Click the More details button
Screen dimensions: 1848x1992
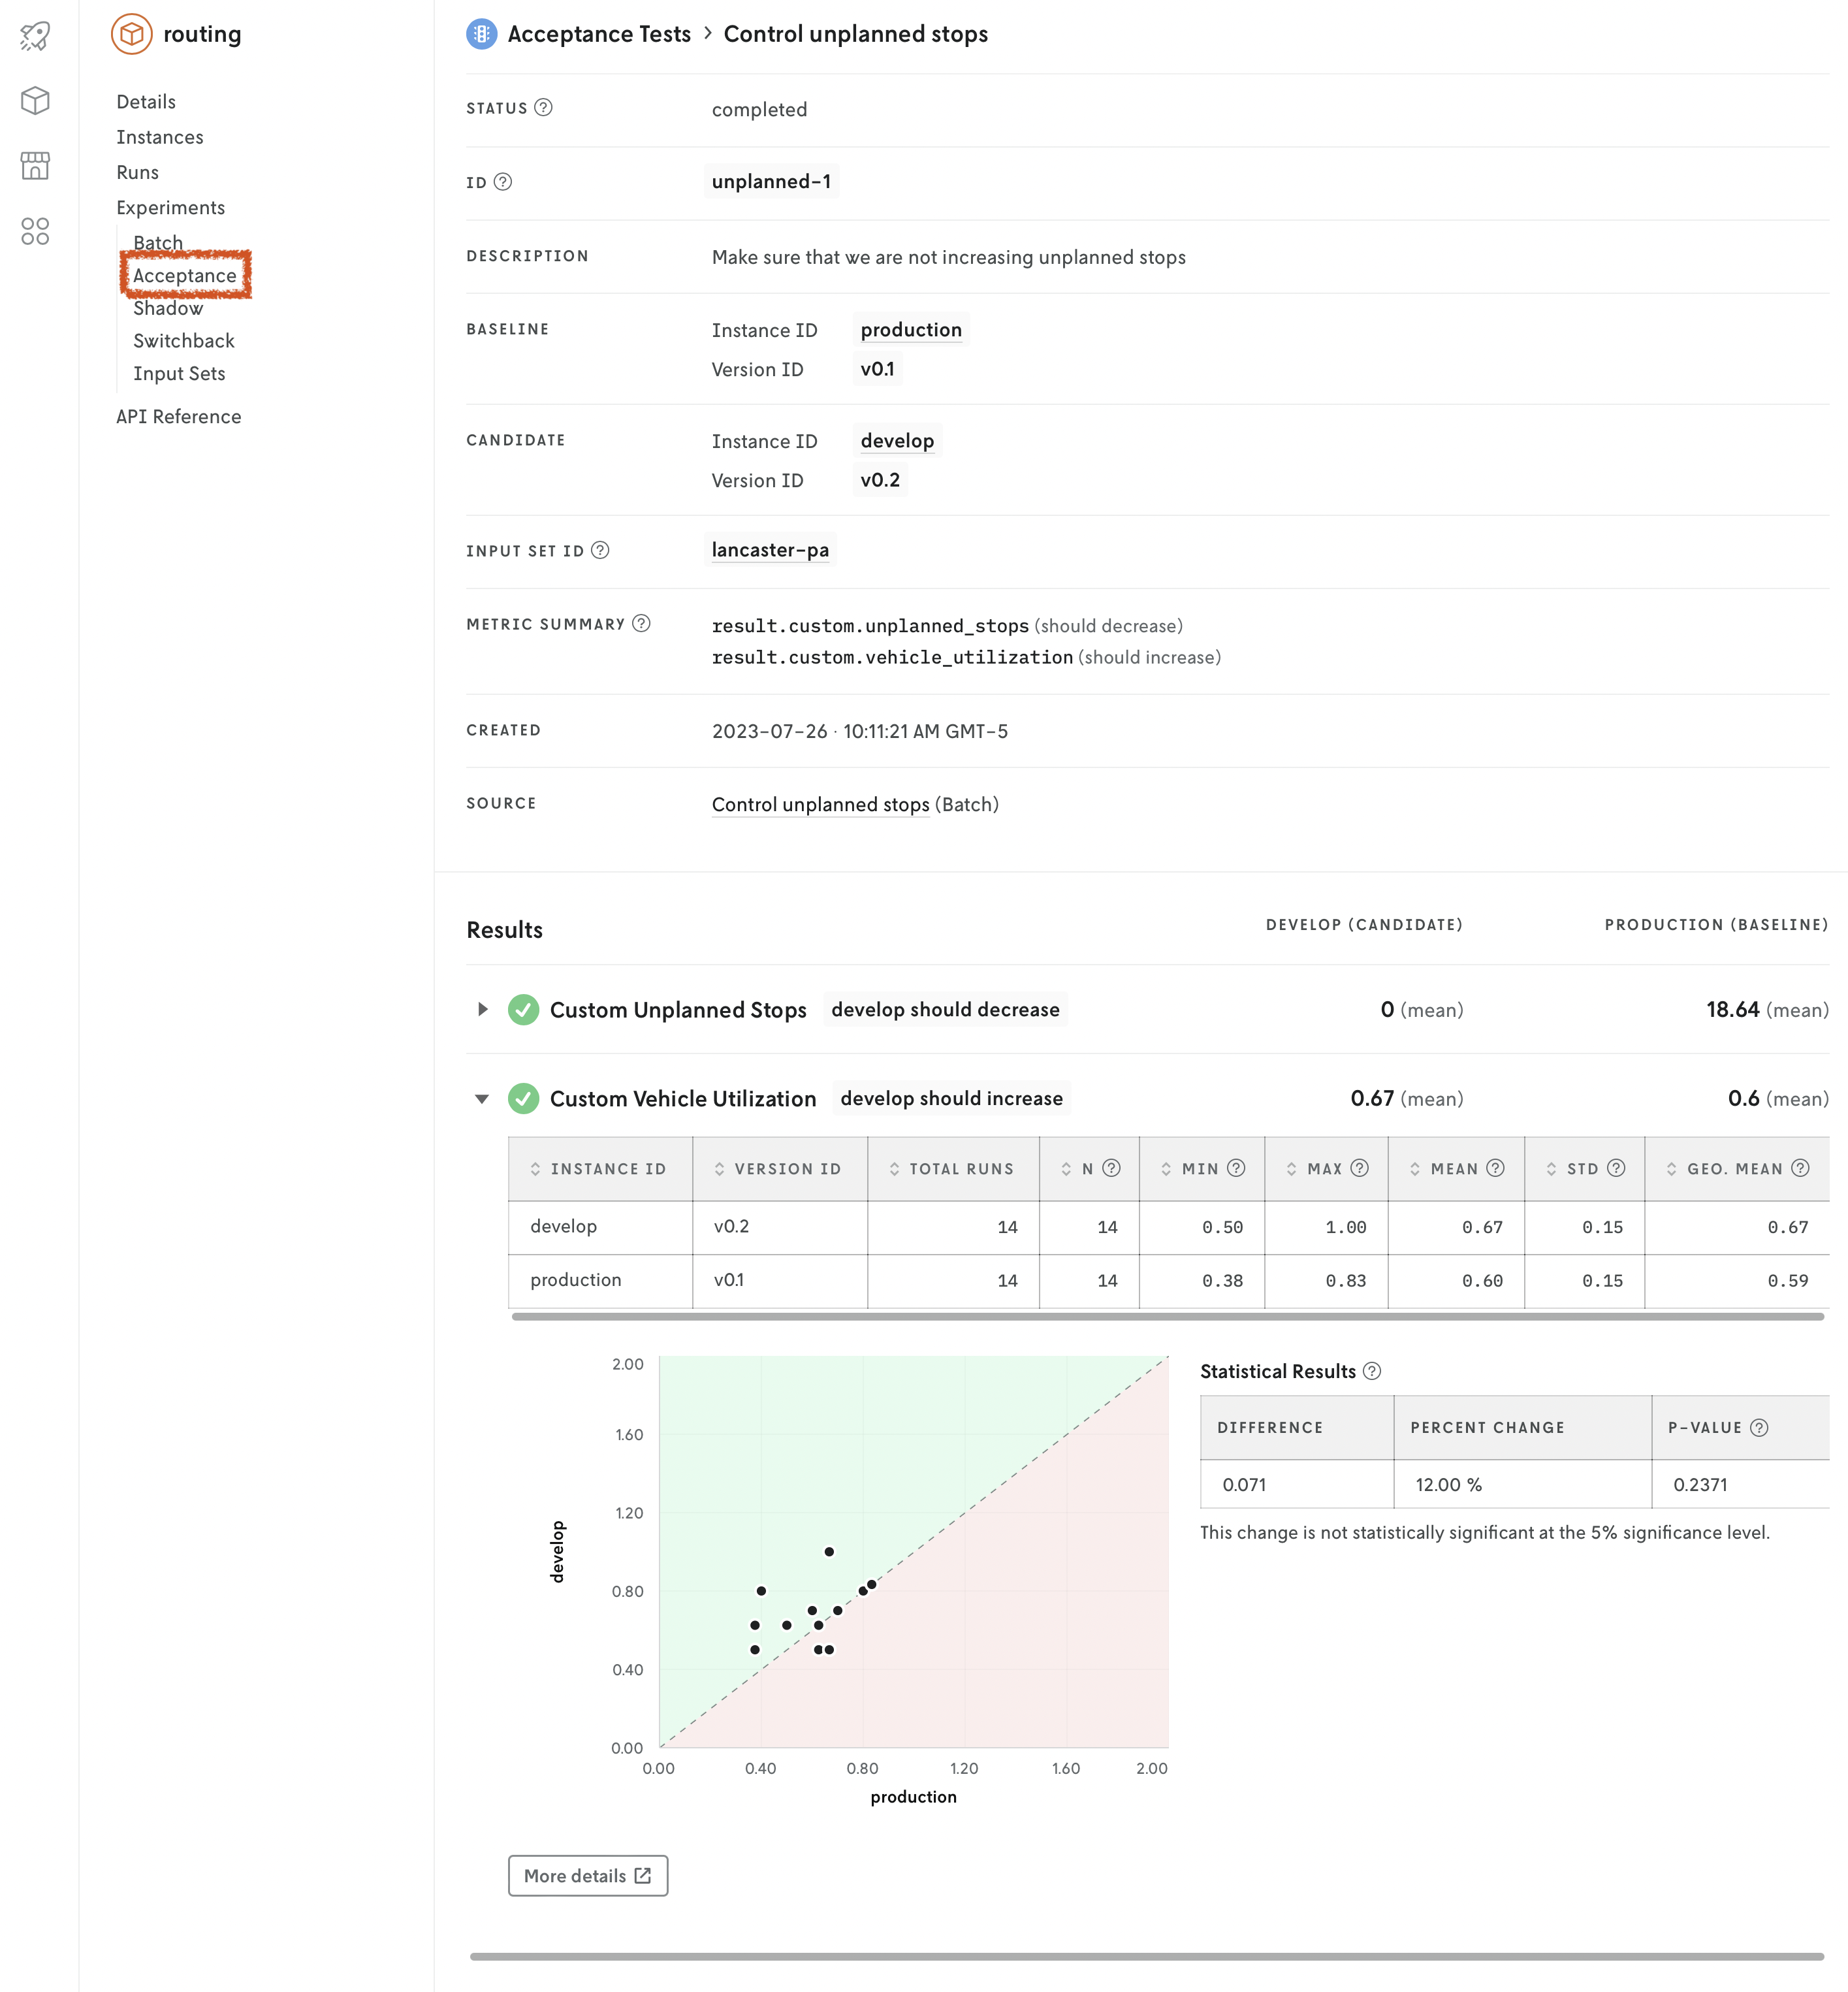point(588,1875)
